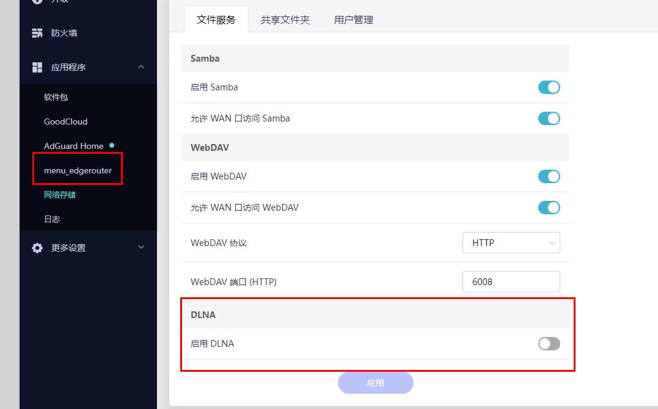Disable WAN access to WebDAV toggle
Image resolution: width=658 pixels, height=409 pixels.
tap(549, 208)
